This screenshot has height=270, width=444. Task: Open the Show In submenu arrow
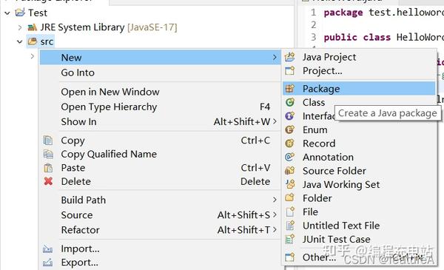pos(275,121)
